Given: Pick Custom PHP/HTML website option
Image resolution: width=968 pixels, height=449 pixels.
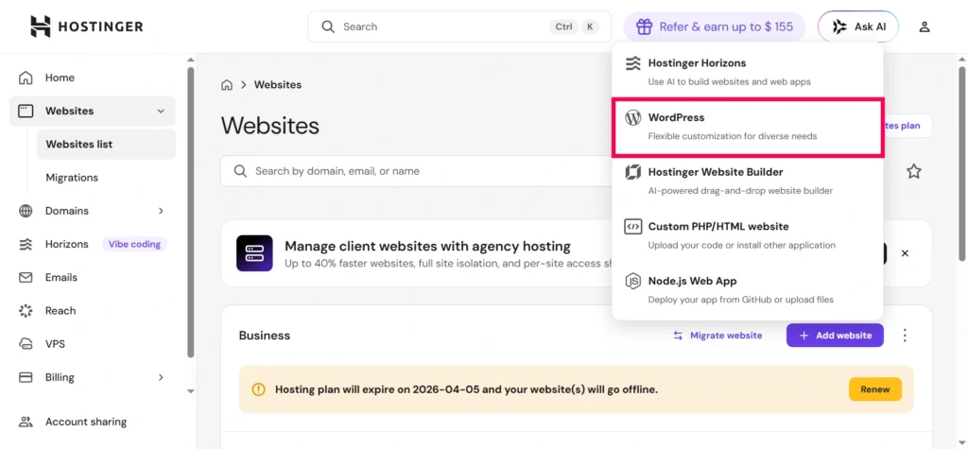Looking at the screenshot, I should point(747,235).
